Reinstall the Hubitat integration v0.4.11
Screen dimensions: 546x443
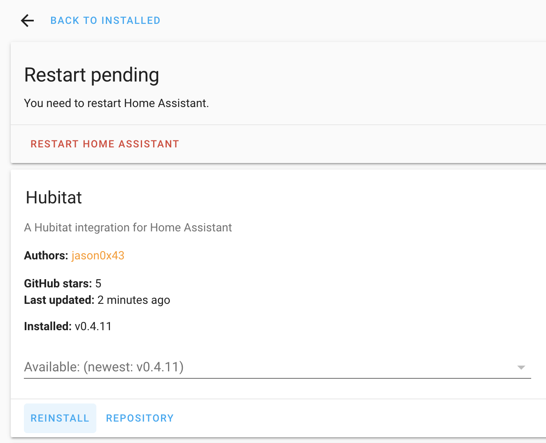pos(60,418)
